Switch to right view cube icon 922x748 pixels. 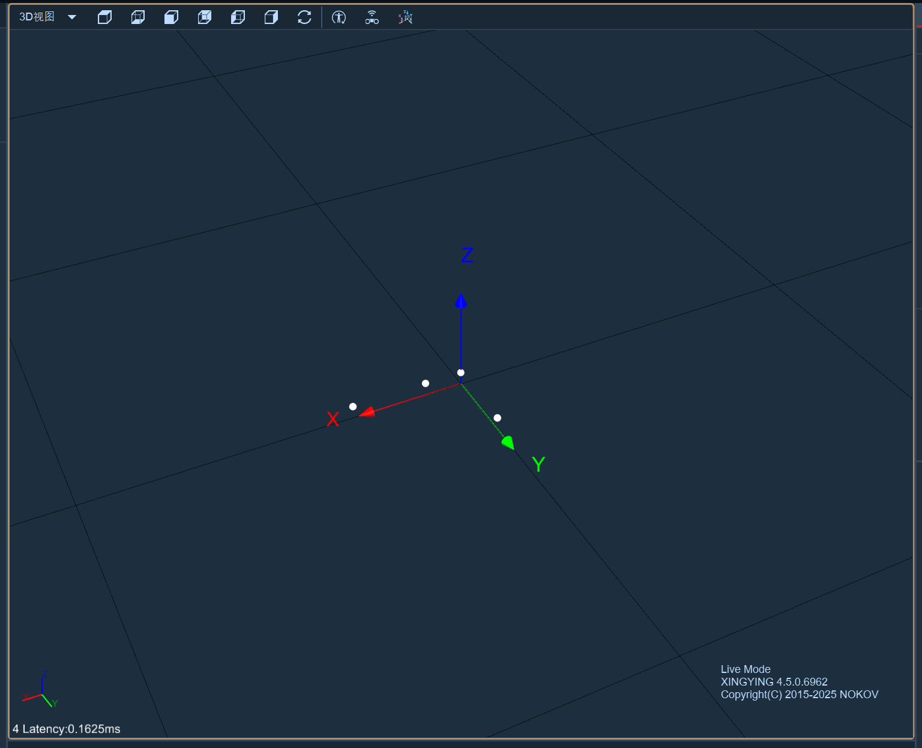coord(271,17)
